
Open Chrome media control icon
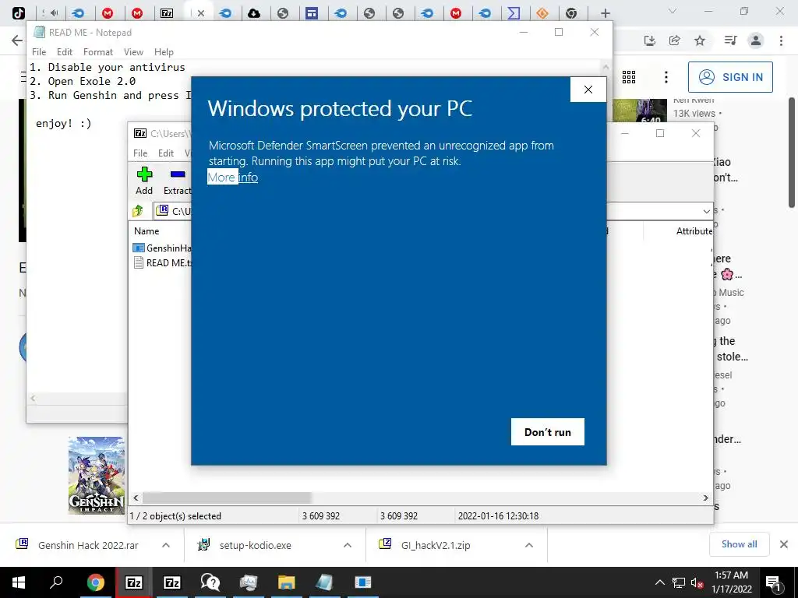730,40
